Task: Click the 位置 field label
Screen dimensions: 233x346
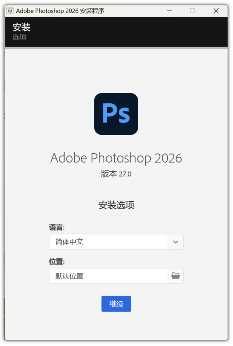Action: [x=57, y=262]
